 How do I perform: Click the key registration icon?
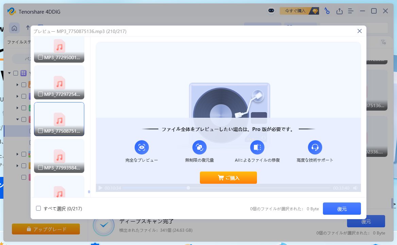tap(327, 11)
